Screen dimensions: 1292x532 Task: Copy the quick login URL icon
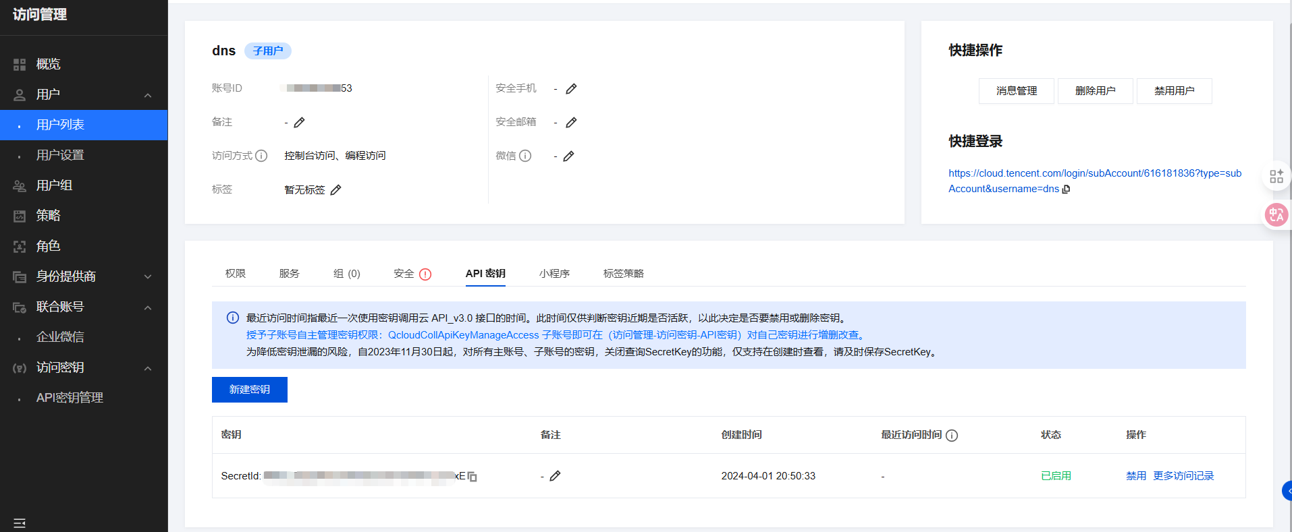click(1067, 189)
